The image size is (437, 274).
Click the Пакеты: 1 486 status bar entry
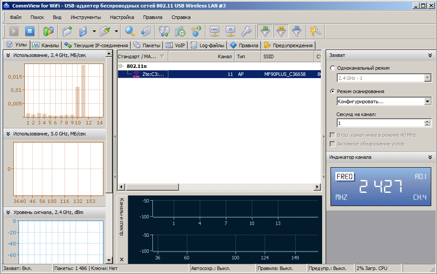71,268
